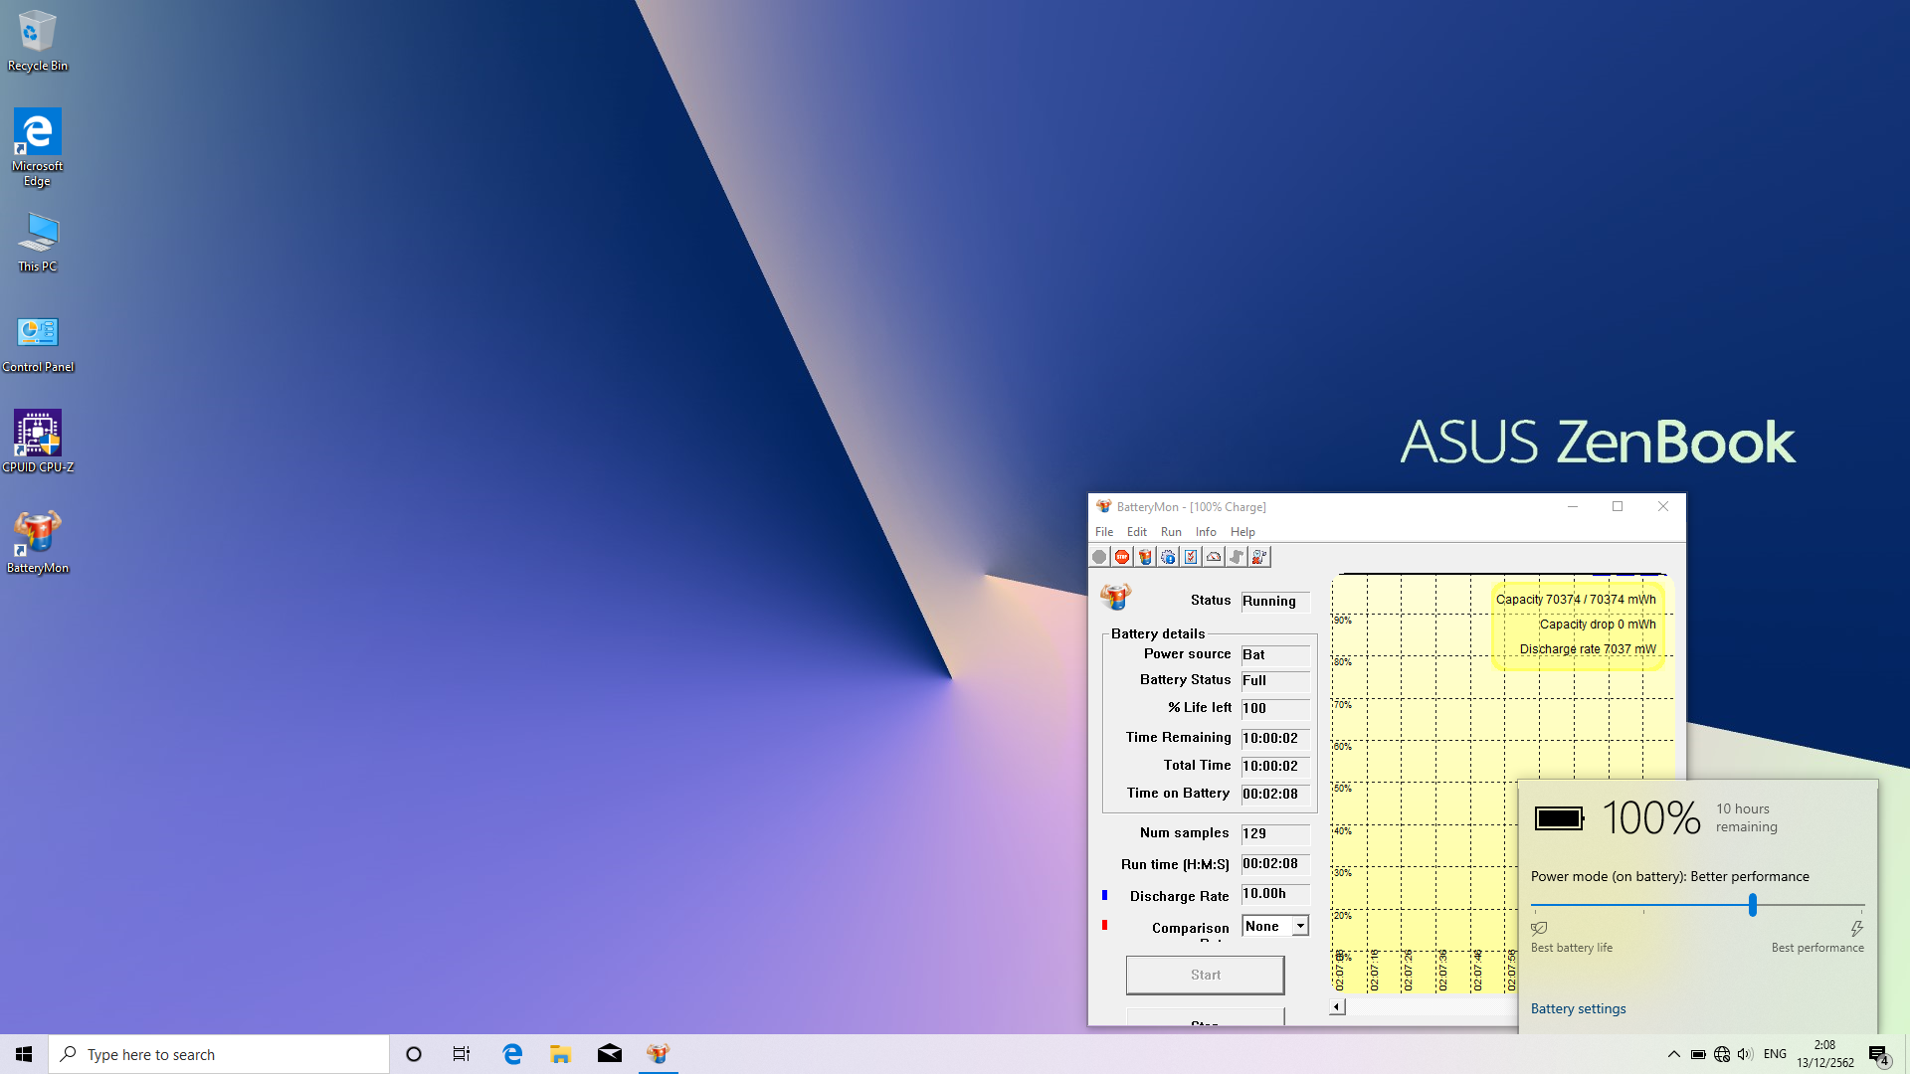The image size is (1910, 1074).
Task: Click the grey start-monitoring toolbar icon in BatteryMon
Action: pyautogui.click(x=1099, y=557)
